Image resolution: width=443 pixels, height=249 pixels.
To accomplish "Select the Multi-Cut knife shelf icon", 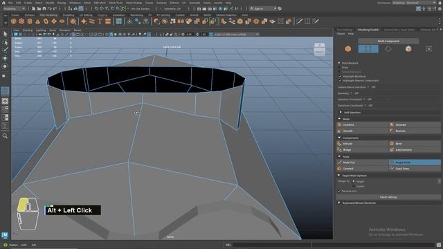I will coord(299,21).
